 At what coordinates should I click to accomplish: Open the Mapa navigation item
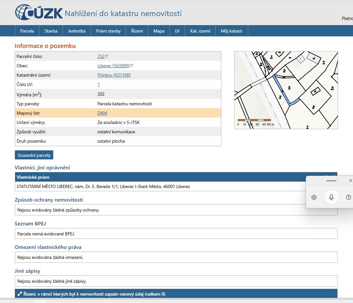pos(159,31)
